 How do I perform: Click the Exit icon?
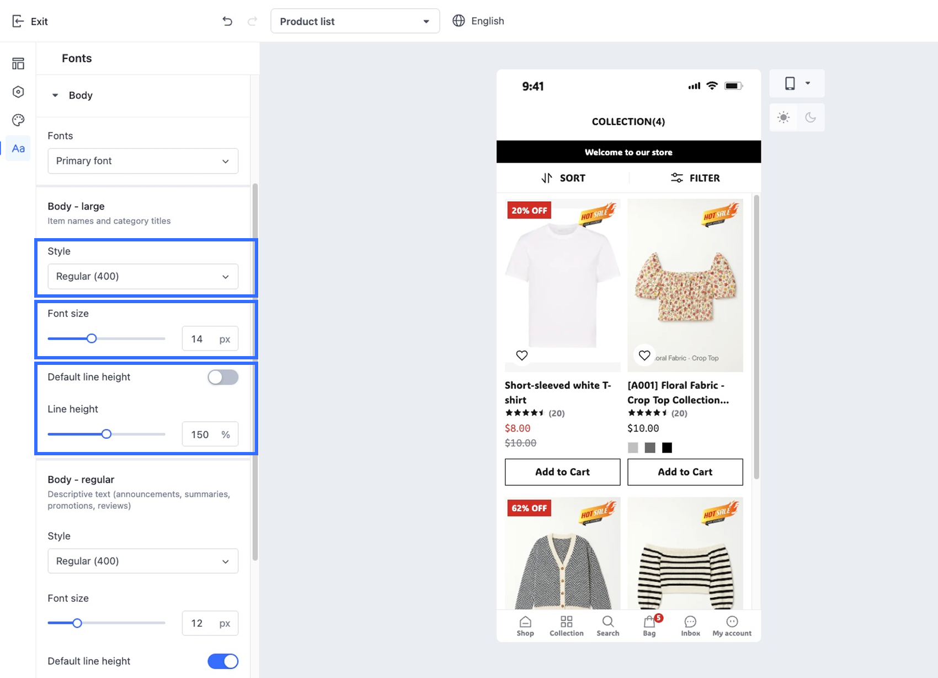pos(18,21)
